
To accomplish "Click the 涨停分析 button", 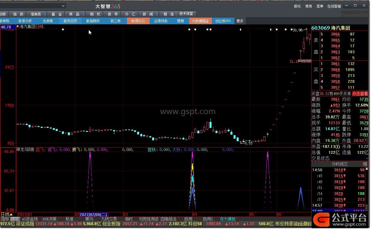I will click(25, 21).
